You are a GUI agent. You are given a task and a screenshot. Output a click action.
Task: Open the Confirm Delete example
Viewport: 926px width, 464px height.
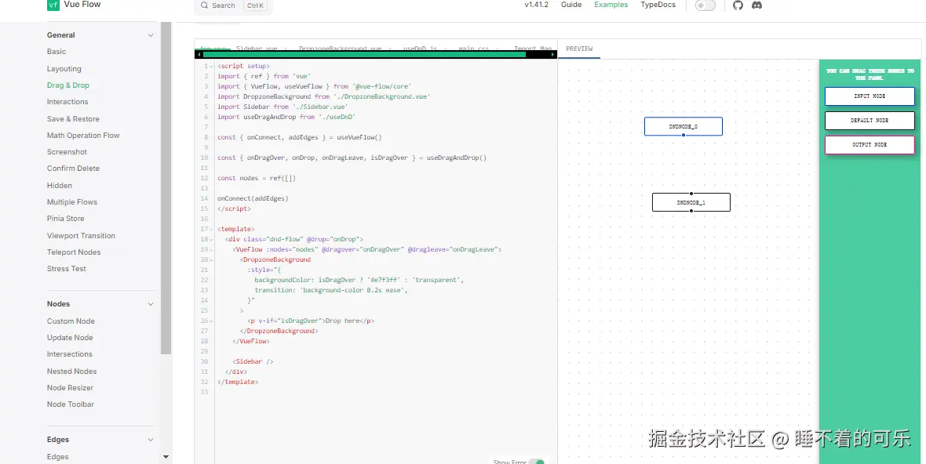pos(73,169)
